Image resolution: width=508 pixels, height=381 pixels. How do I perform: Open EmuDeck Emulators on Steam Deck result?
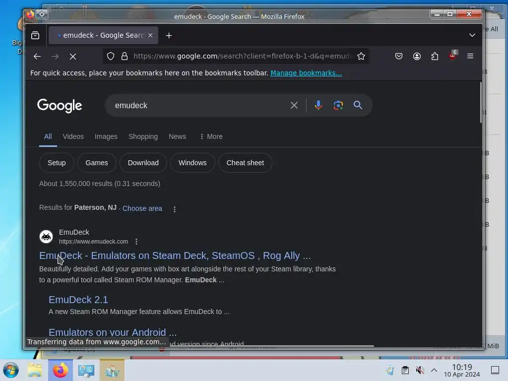tap(175, 255)
